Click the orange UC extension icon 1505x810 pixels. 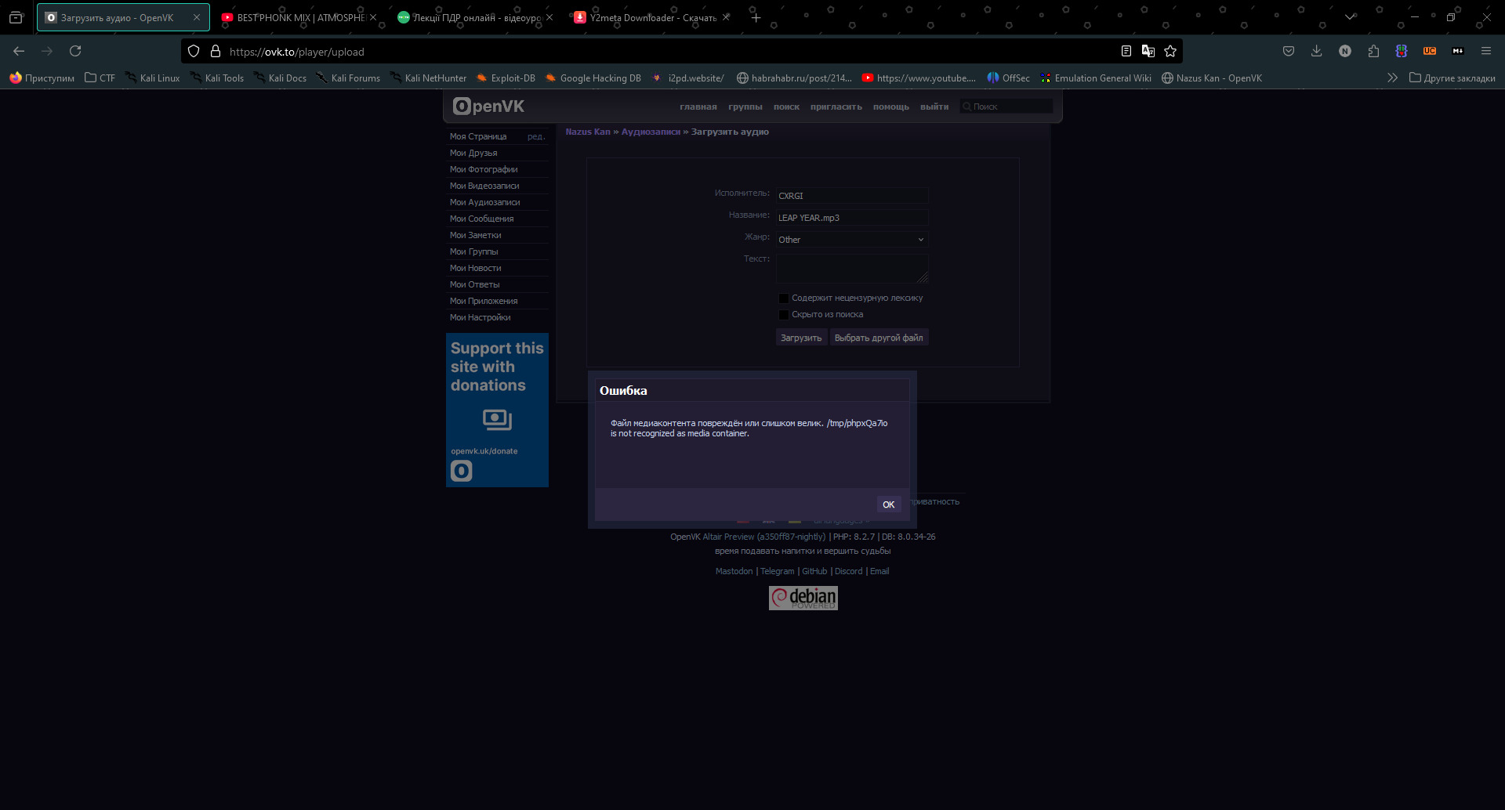[x=1430, y=51]
